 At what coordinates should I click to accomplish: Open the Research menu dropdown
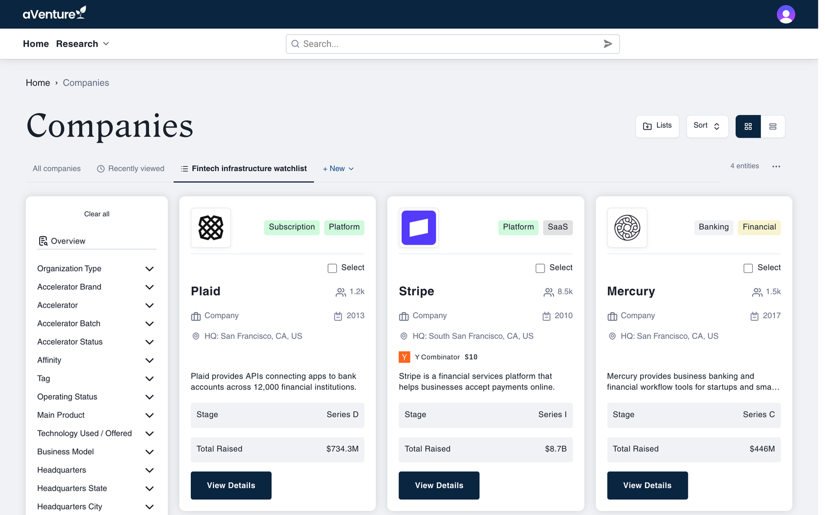click(x=82, y=44)
